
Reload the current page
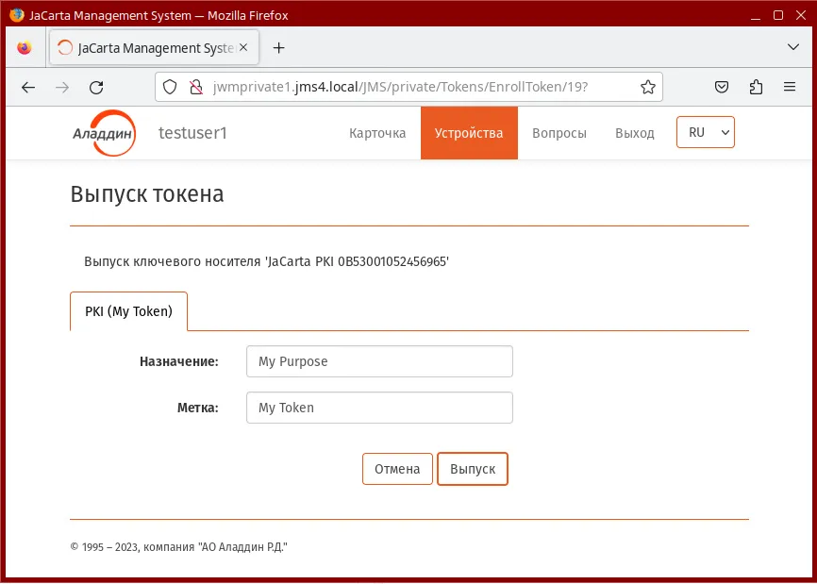point(96,87)
